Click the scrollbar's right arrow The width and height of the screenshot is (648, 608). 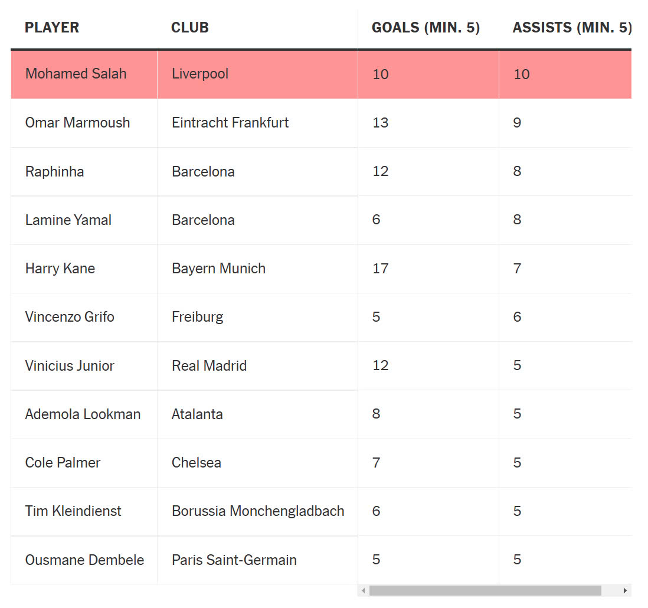[x=625, y=591]
